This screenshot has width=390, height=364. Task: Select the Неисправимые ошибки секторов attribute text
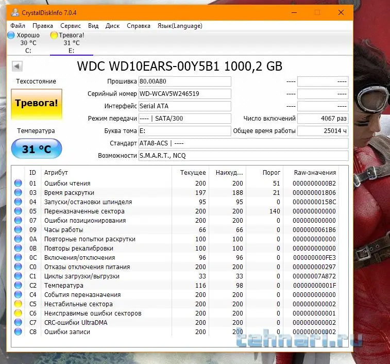93,313
